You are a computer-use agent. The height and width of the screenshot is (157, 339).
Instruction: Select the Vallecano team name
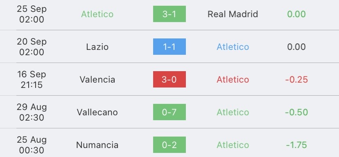[x=97, y=112]
